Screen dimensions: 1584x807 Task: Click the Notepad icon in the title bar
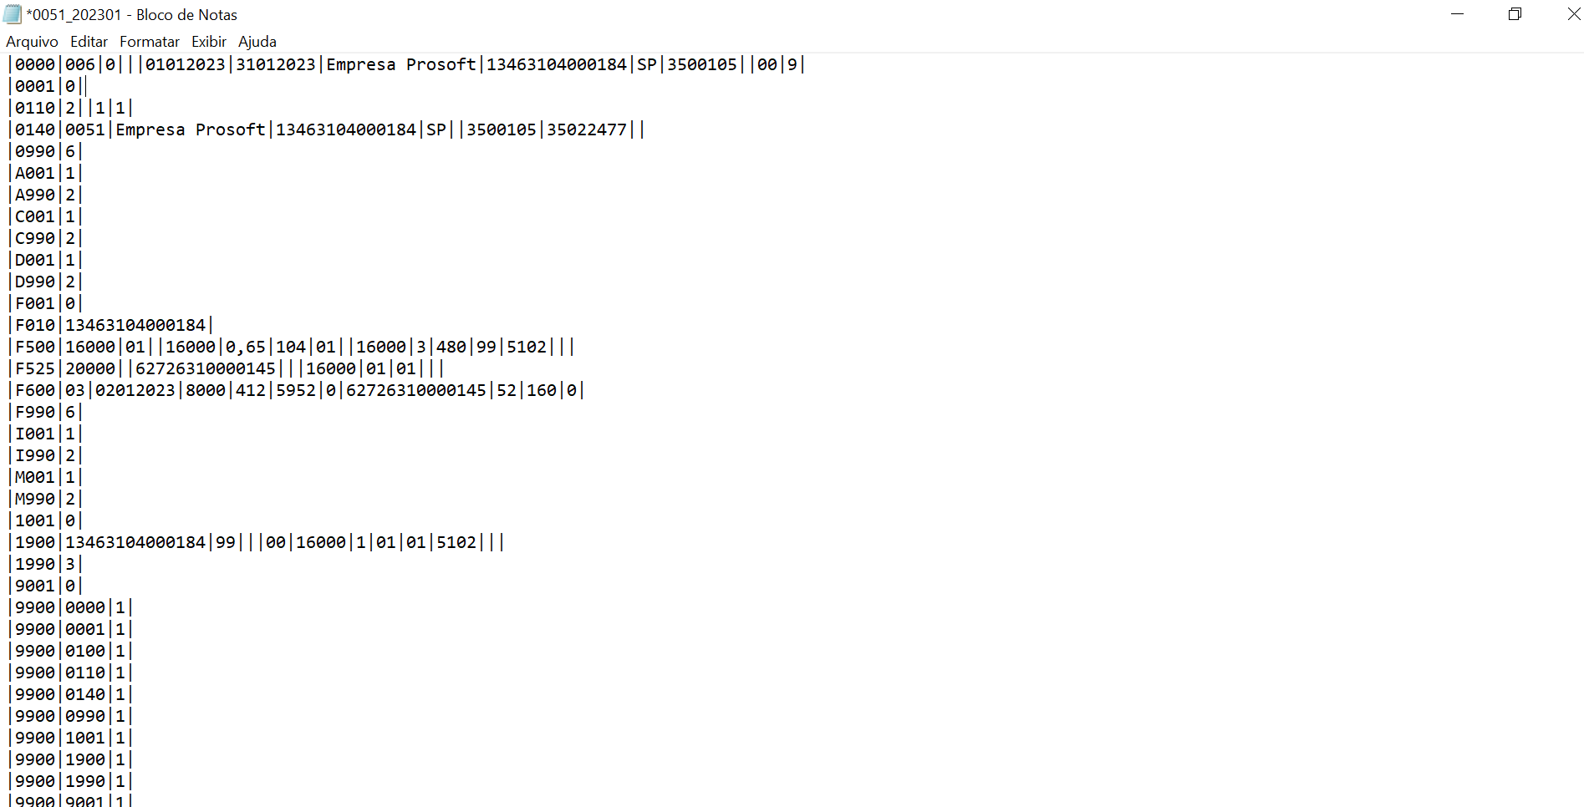(13, 14)
